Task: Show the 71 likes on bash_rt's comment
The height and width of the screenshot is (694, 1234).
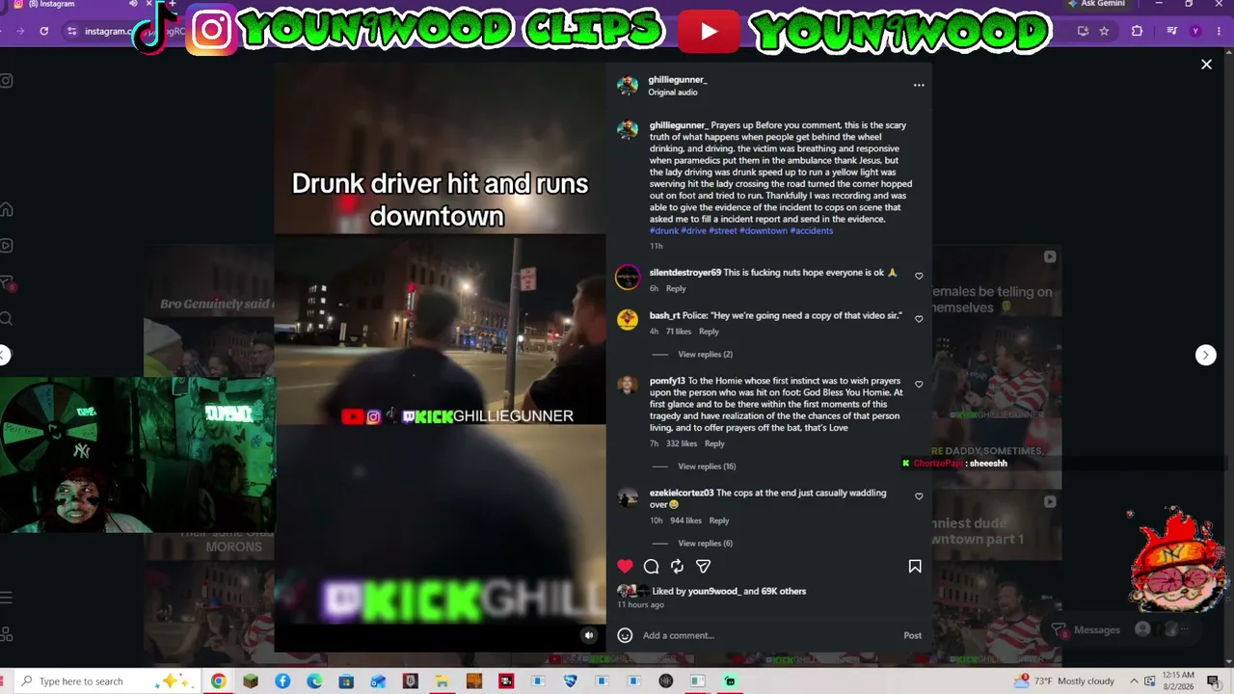Action: (x=679, y=332)
